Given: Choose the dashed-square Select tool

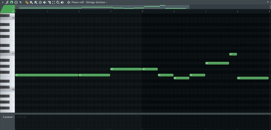Looking at the screenshot, I should point(54,2).
